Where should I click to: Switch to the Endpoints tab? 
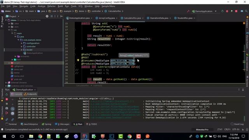coord(30,94)
